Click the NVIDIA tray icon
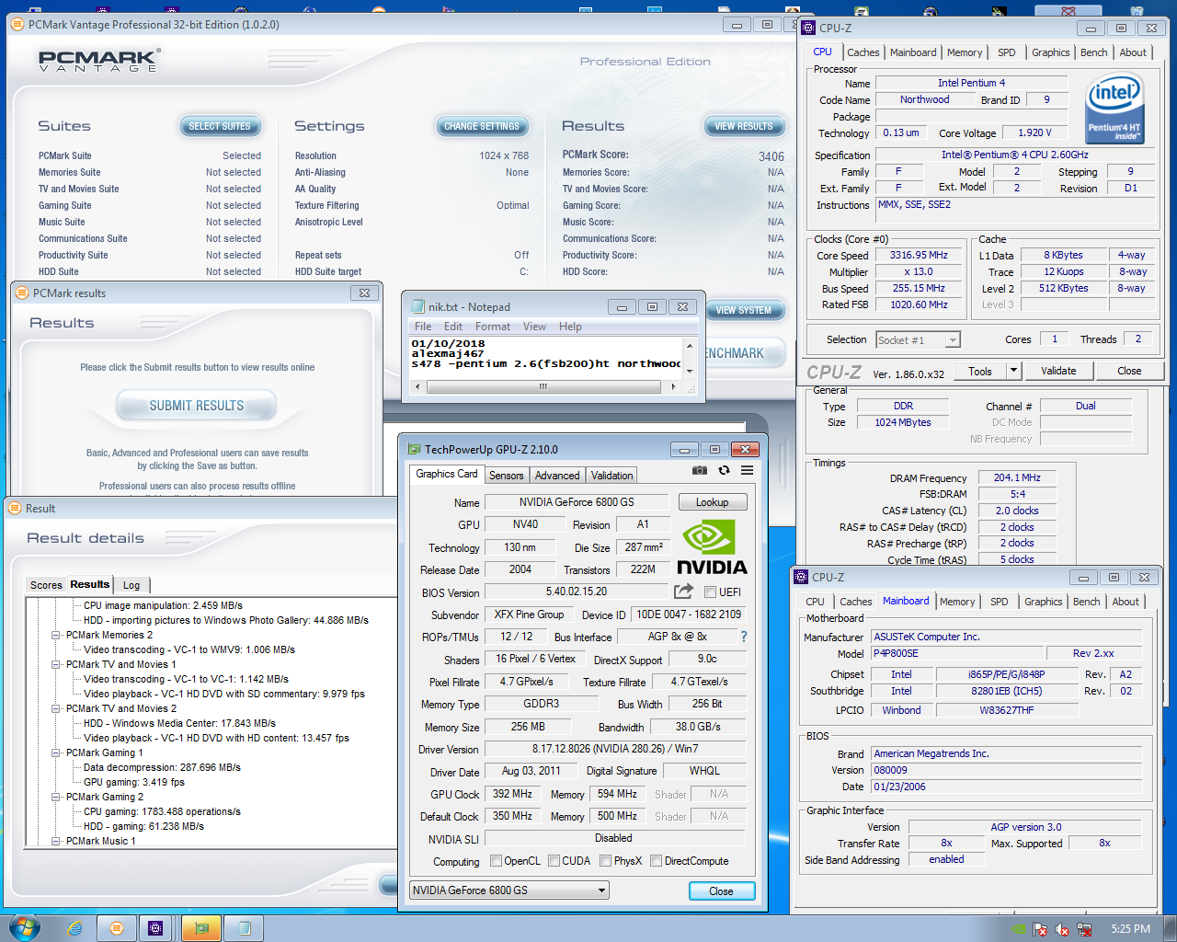This screenshot has height=942, width=1177. coord(1019,929)
